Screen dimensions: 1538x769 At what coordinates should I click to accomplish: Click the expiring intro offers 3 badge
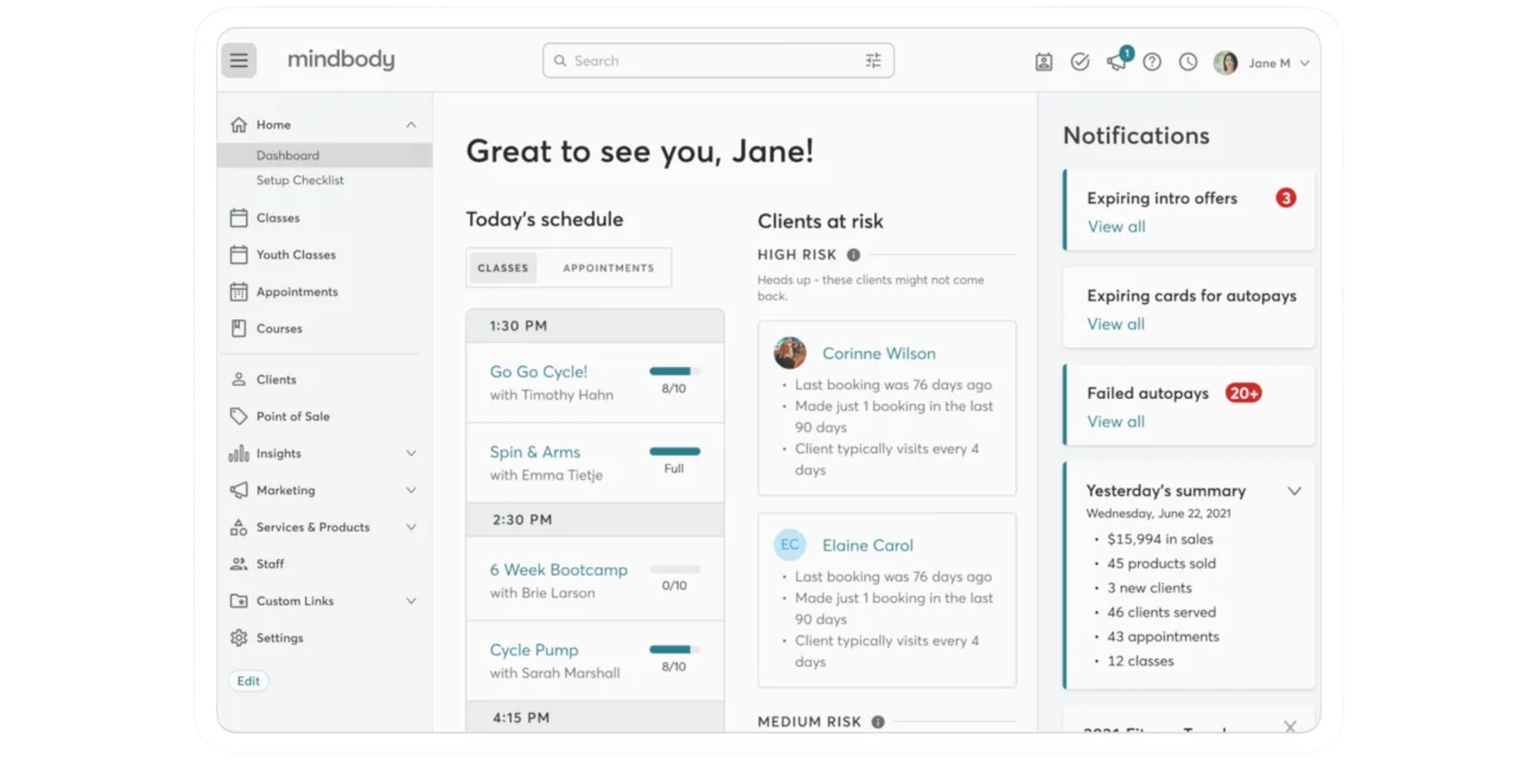pyautogui.click(x=1286, y=198)
